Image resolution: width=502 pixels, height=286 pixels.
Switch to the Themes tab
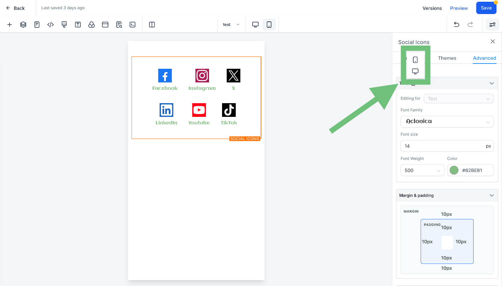pyautogui.click(x=447, y=58)
